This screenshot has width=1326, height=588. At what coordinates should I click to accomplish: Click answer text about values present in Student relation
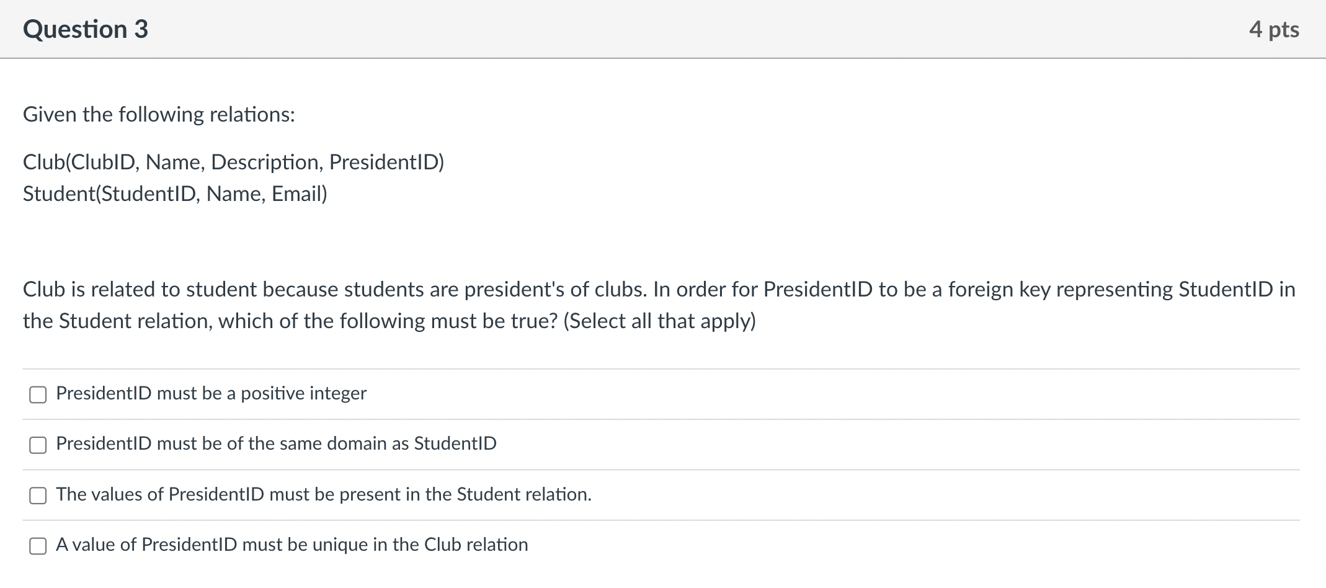click(323, 494)
